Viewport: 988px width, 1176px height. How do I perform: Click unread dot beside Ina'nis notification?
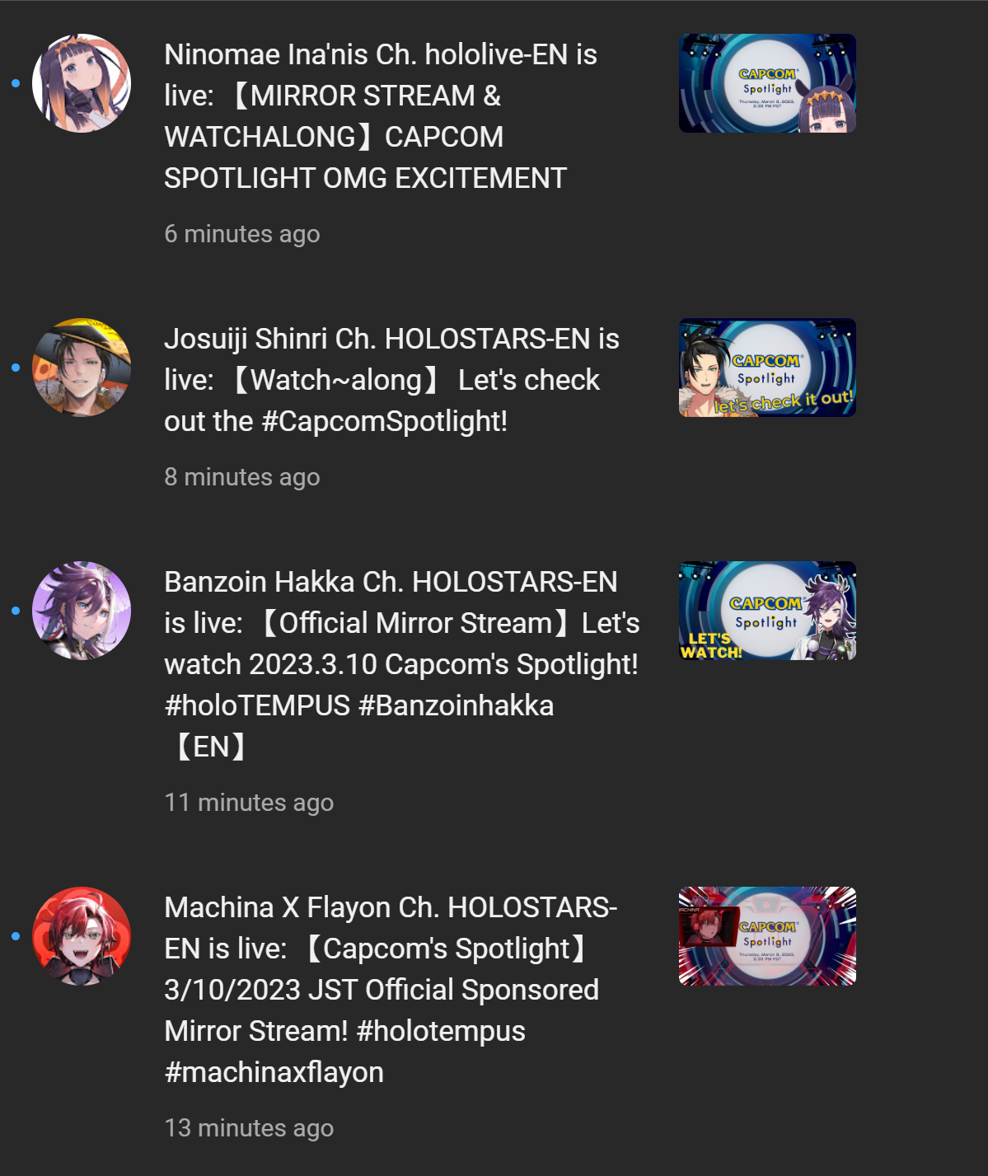(x=16, y=83)
